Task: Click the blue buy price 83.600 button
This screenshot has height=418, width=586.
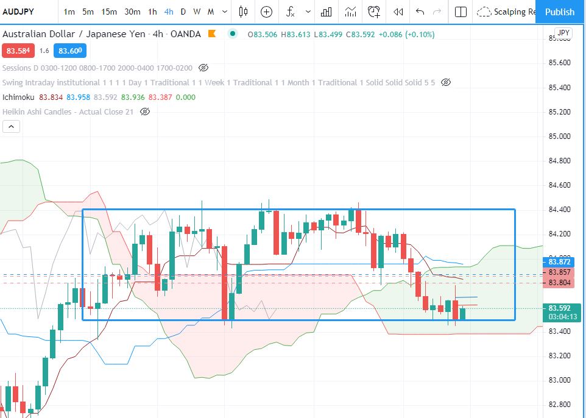Action: click(x=70, y=51)
